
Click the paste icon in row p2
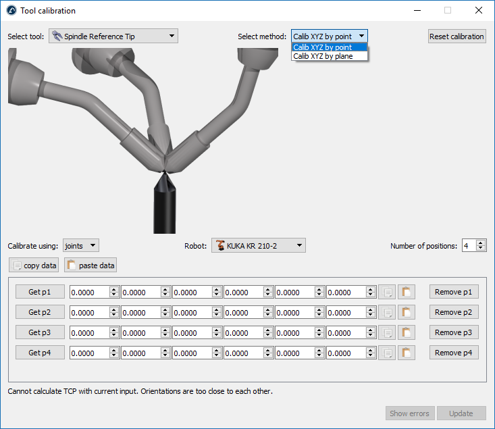tap(407, 313)
